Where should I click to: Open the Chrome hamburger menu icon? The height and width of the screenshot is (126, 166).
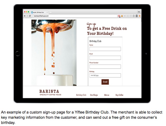click(139, 16)
